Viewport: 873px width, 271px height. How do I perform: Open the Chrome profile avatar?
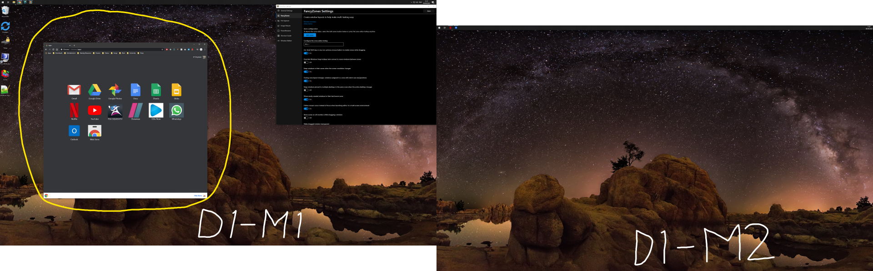(x=201, y=50)
